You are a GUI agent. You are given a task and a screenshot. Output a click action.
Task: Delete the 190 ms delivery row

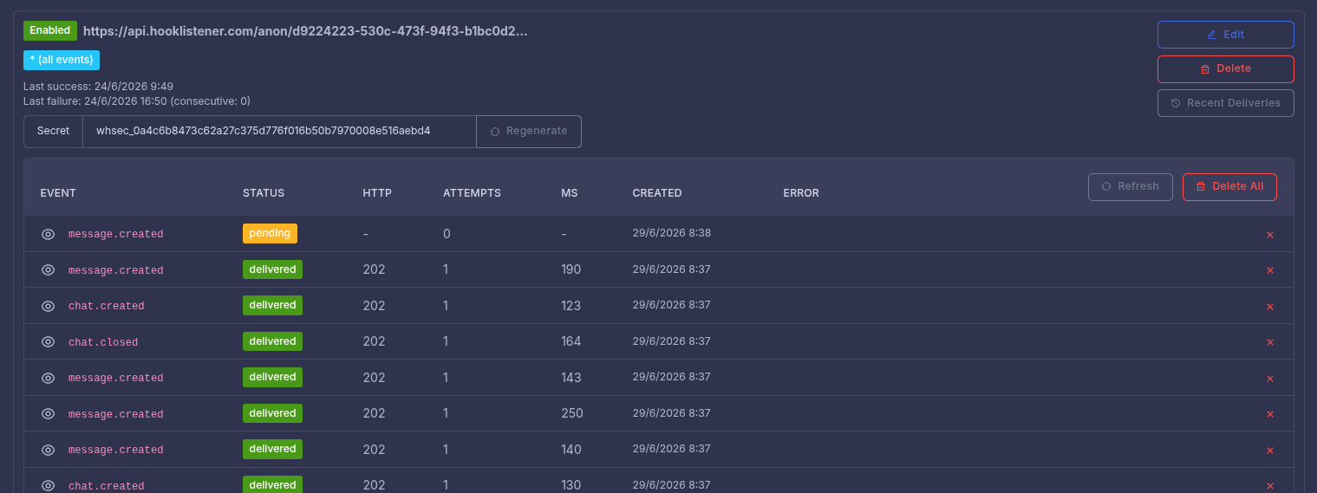[1269, 270]
